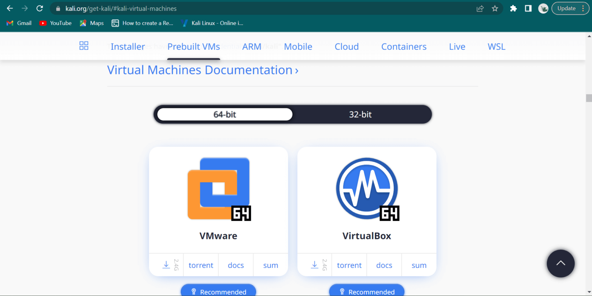Select the VMware 64-bit logo
The height and width of the screenshot is (296, 592).
point(218,188)
